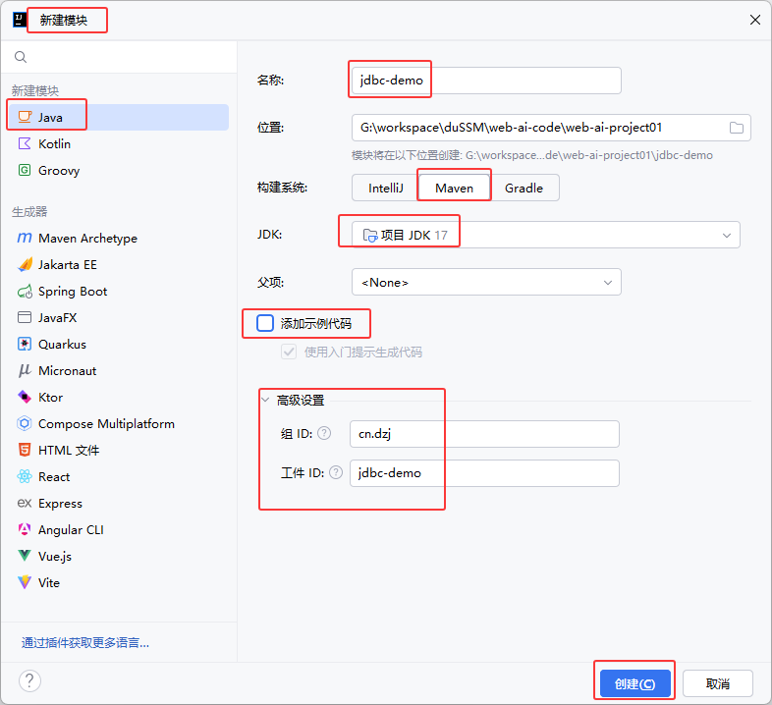
Task: Click the 创建 create button
Action: click(x=634, y=683)
